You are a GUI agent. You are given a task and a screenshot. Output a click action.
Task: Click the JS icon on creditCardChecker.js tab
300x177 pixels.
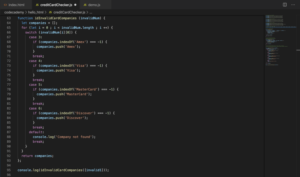37,5
